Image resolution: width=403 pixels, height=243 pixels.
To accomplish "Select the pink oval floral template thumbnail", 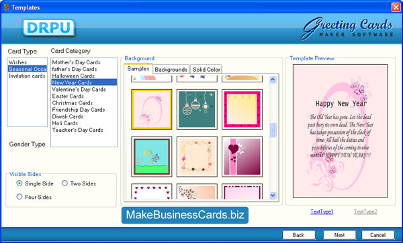I will 152,109.
